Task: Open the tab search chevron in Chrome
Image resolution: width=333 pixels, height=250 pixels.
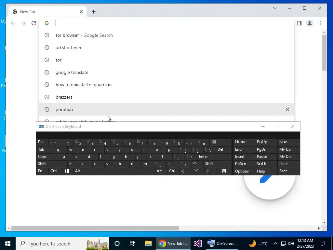Action: [x=274, y=8]
